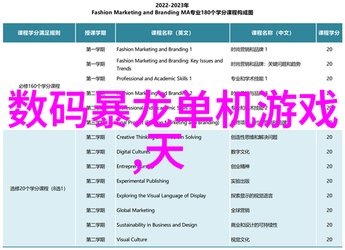This screenshot has height=250, width=345.
Task: Click the 授课学期 column header
Action: [95, 33]
